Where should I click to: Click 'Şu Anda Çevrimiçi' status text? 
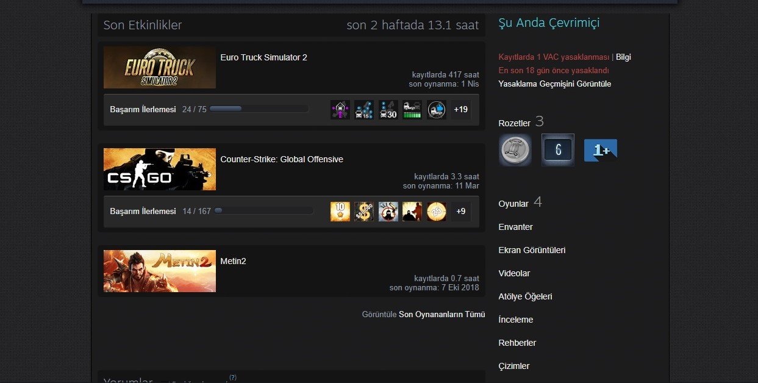tap(549, 23)
